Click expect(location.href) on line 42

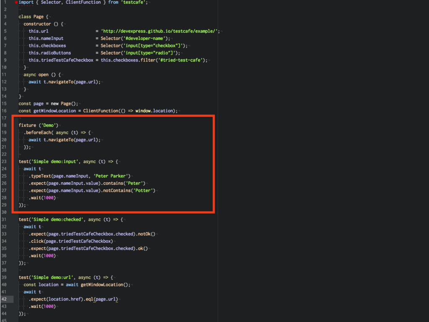57,299
